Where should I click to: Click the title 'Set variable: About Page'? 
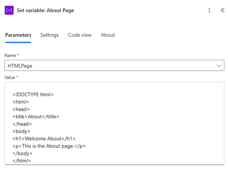pos(45,10)
